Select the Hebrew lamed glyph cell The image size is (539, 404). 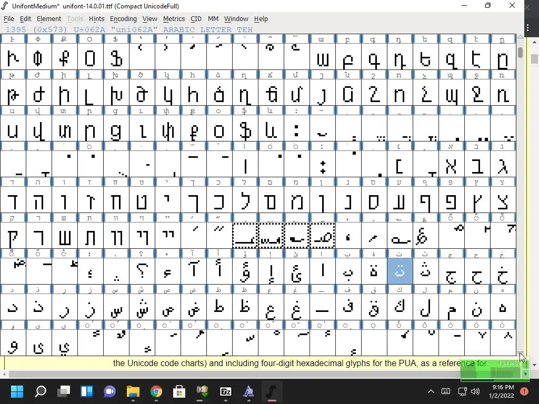[245, 200]
